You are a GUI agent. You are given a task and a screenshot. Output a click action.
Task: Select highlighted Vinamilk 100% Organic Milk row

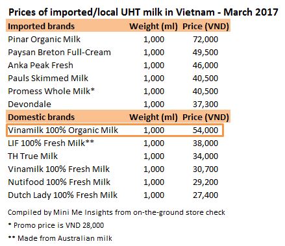[x=115, y=130]
